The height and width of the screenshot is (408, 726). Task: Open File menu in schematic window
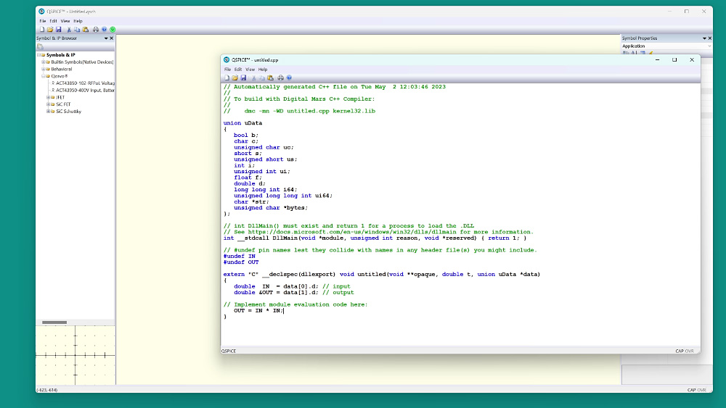coord(43,21)
